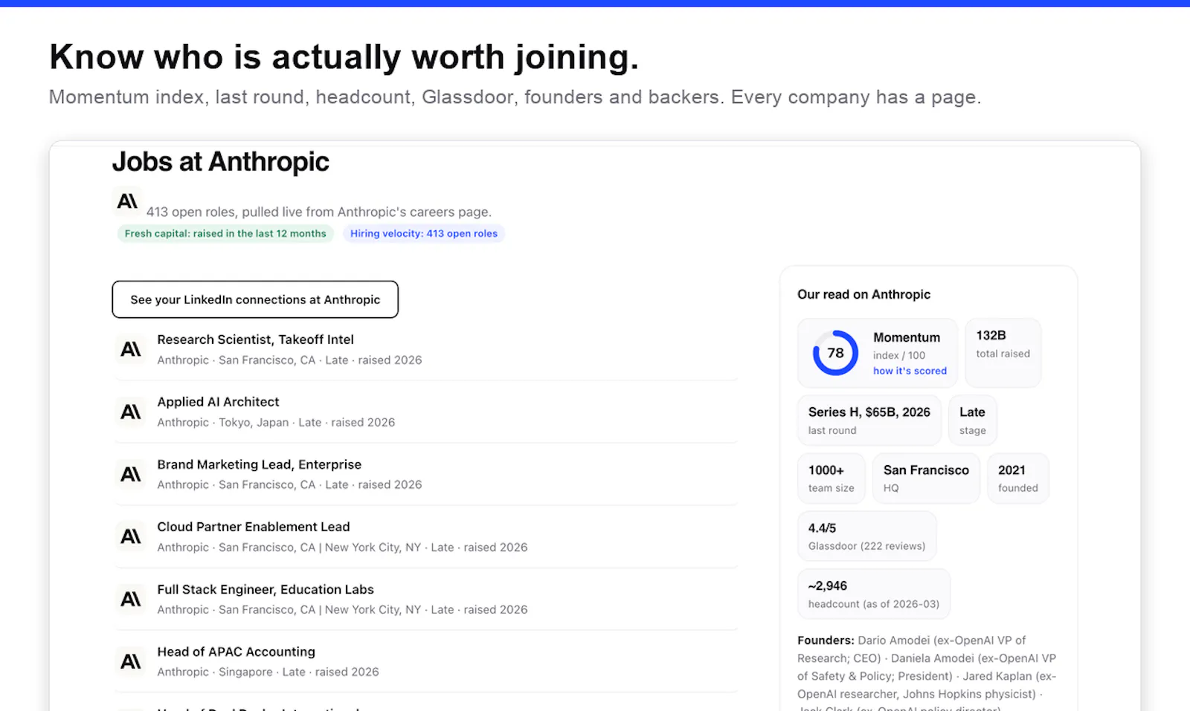Click the San Francisco HQ card
Viewport: 1190px width, 711px height.
pos(926,478)
